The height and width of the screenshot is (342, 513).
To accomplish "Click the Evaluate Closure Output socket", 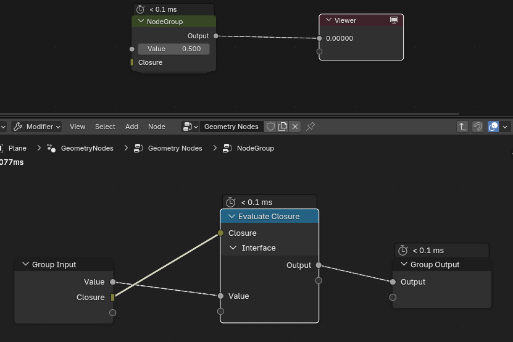I will pos(319,265).
